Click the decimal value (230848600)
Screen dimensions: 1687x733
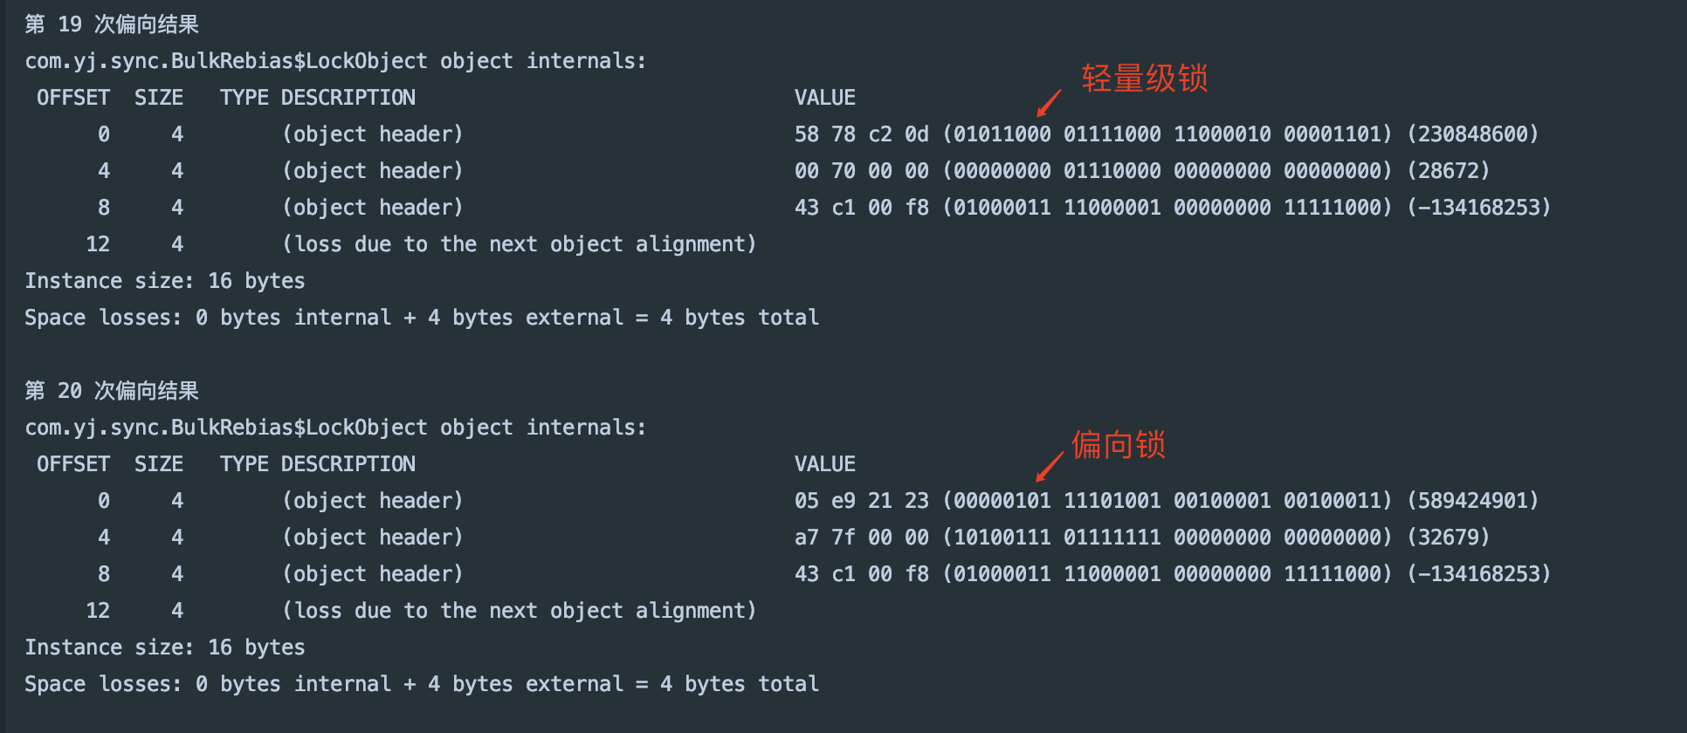(x=1473, y=134)
